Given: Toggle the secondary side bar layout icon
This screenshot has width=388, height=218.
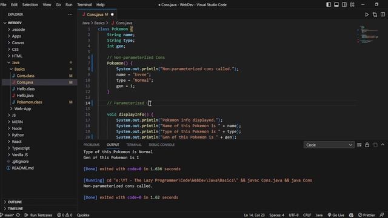Looking at the screenshot, I should (x=344, y=4).
